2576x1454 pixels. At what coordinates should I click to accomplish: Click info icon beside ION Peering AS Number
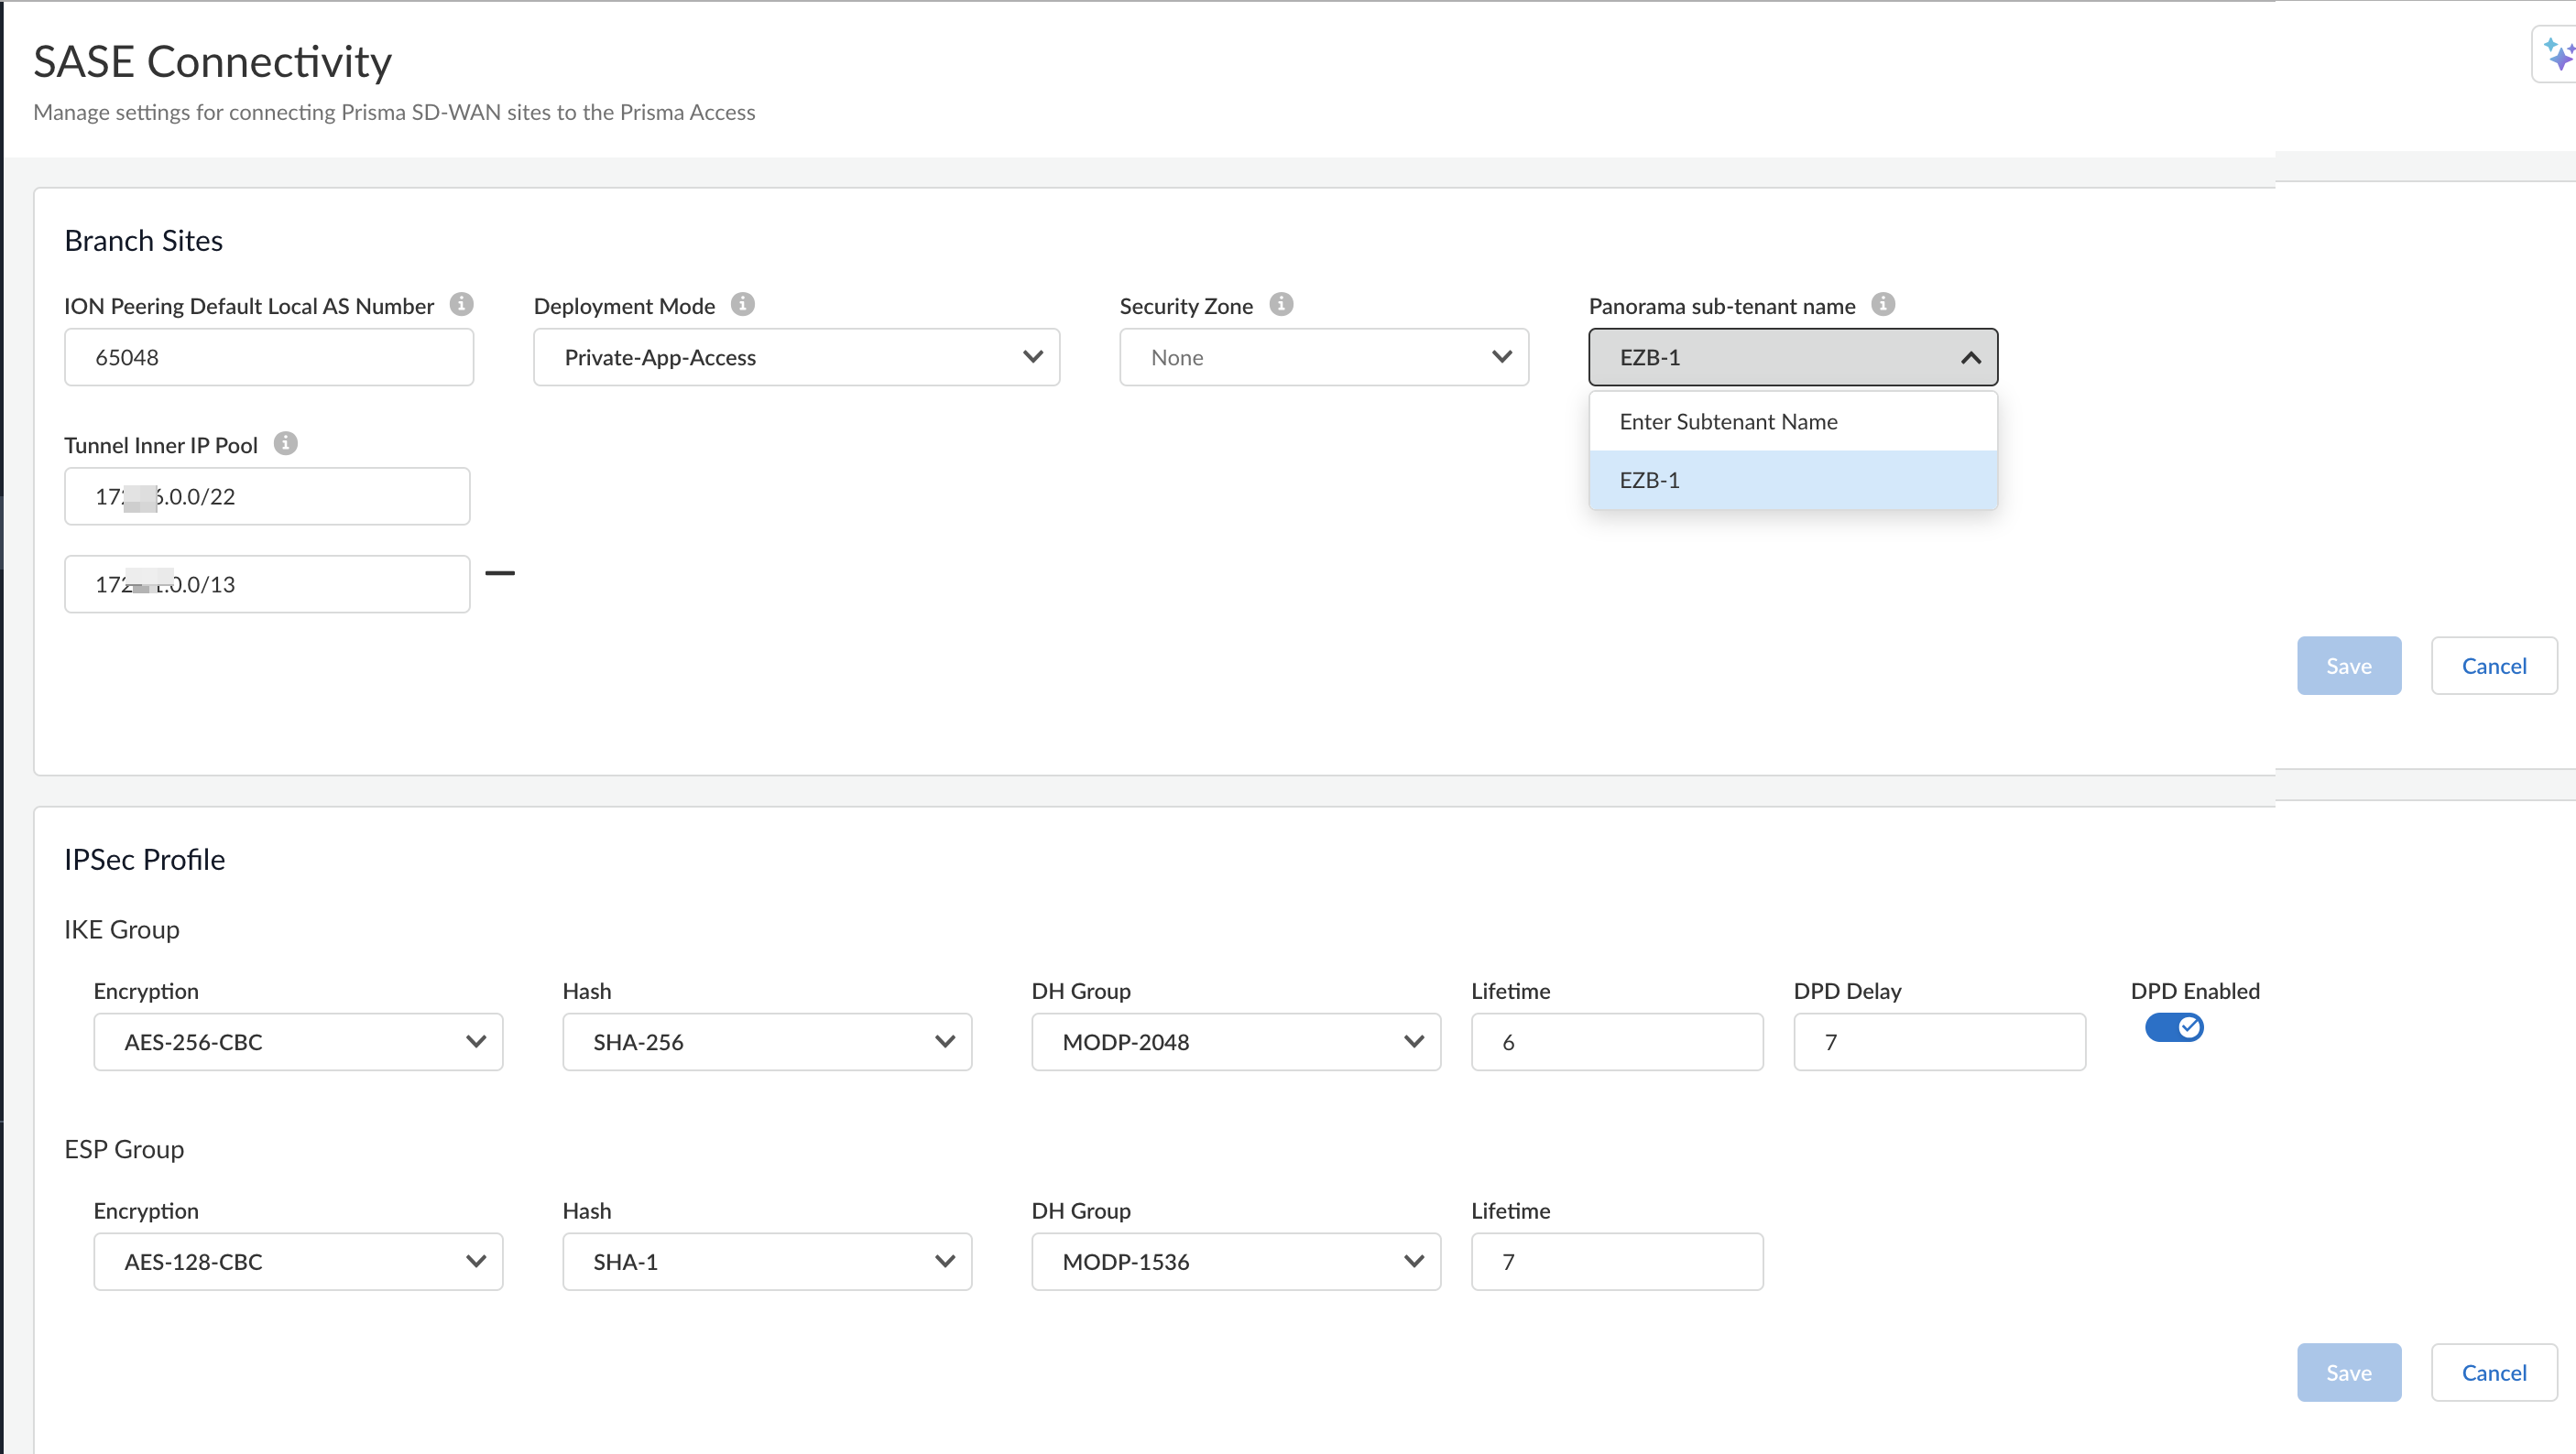tap(461, 304)
